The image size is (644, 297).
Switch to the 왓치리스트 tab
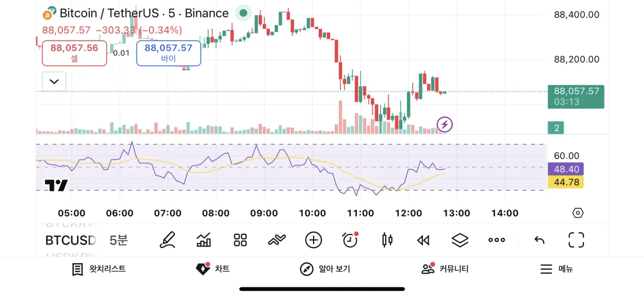[99, 269]
